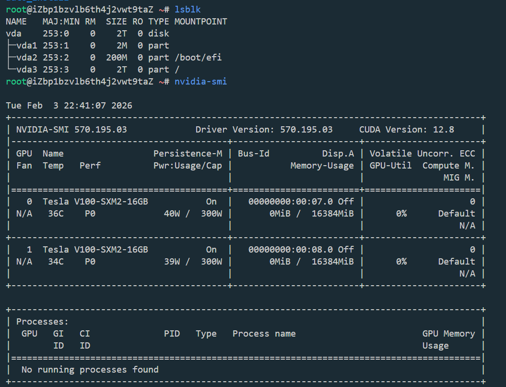506x387 pixels.
Task: Click the MOUNTPOINT column header
Action: [x=200, y=22]
